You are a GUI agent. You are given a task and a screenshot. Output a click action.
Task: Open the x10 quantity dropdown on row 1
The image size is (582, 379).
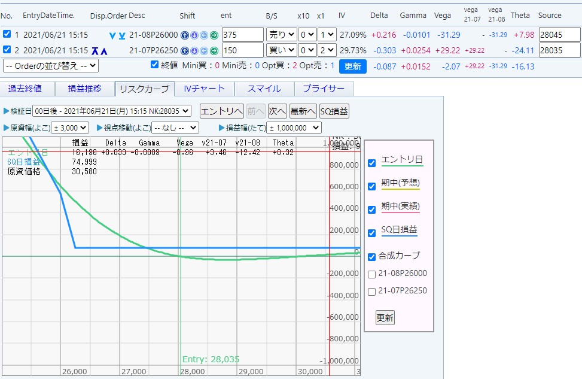(307, 35)
